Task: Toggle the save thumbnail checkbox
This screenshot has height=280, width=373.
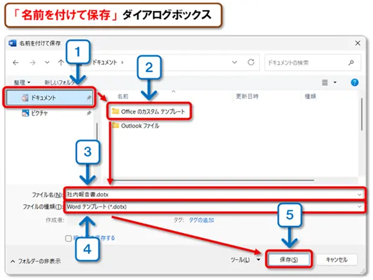Action: [68, 238]
